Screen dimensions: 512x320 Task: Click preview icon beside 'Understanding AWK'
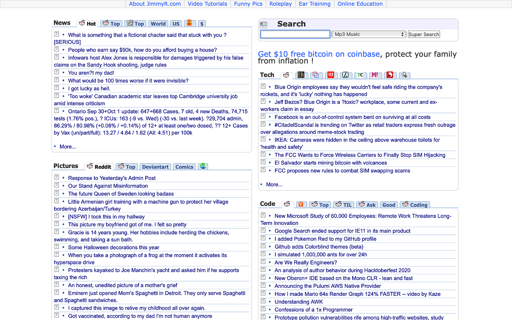tap(263, 301)
